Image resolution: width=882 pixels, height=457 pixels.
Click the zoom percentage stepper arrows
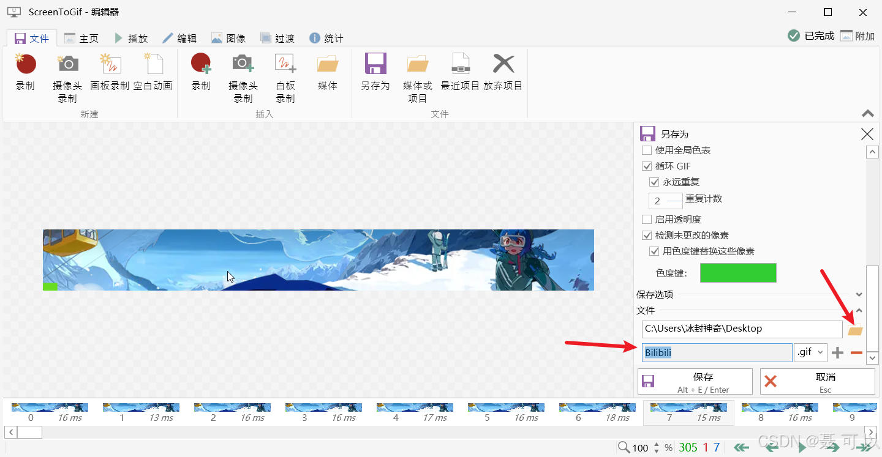tap(657, 448)
